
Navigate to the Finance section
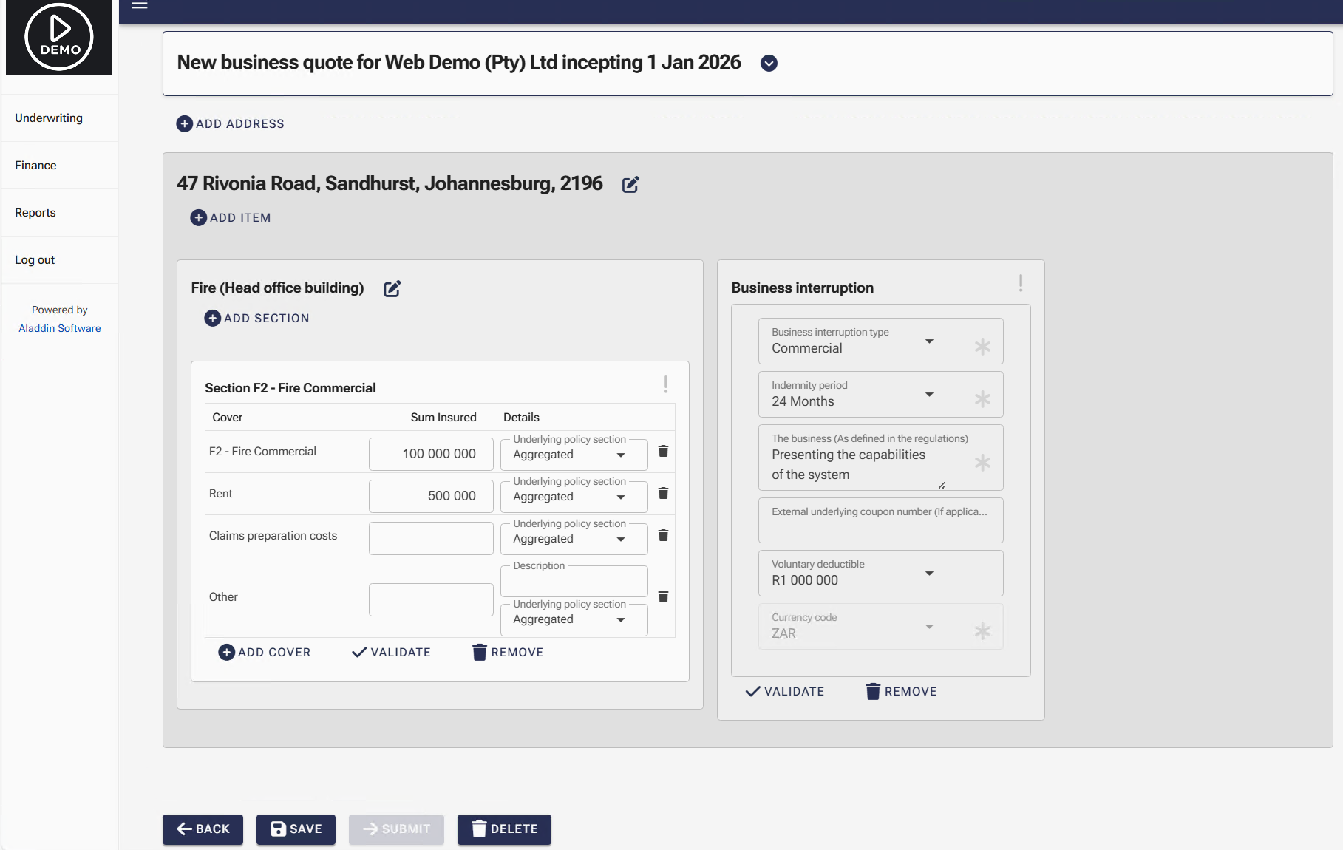click(35, 165)
